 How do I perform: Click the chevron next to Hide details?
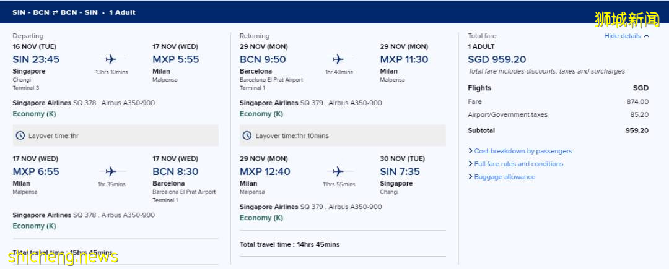click(x=647, y=36)
